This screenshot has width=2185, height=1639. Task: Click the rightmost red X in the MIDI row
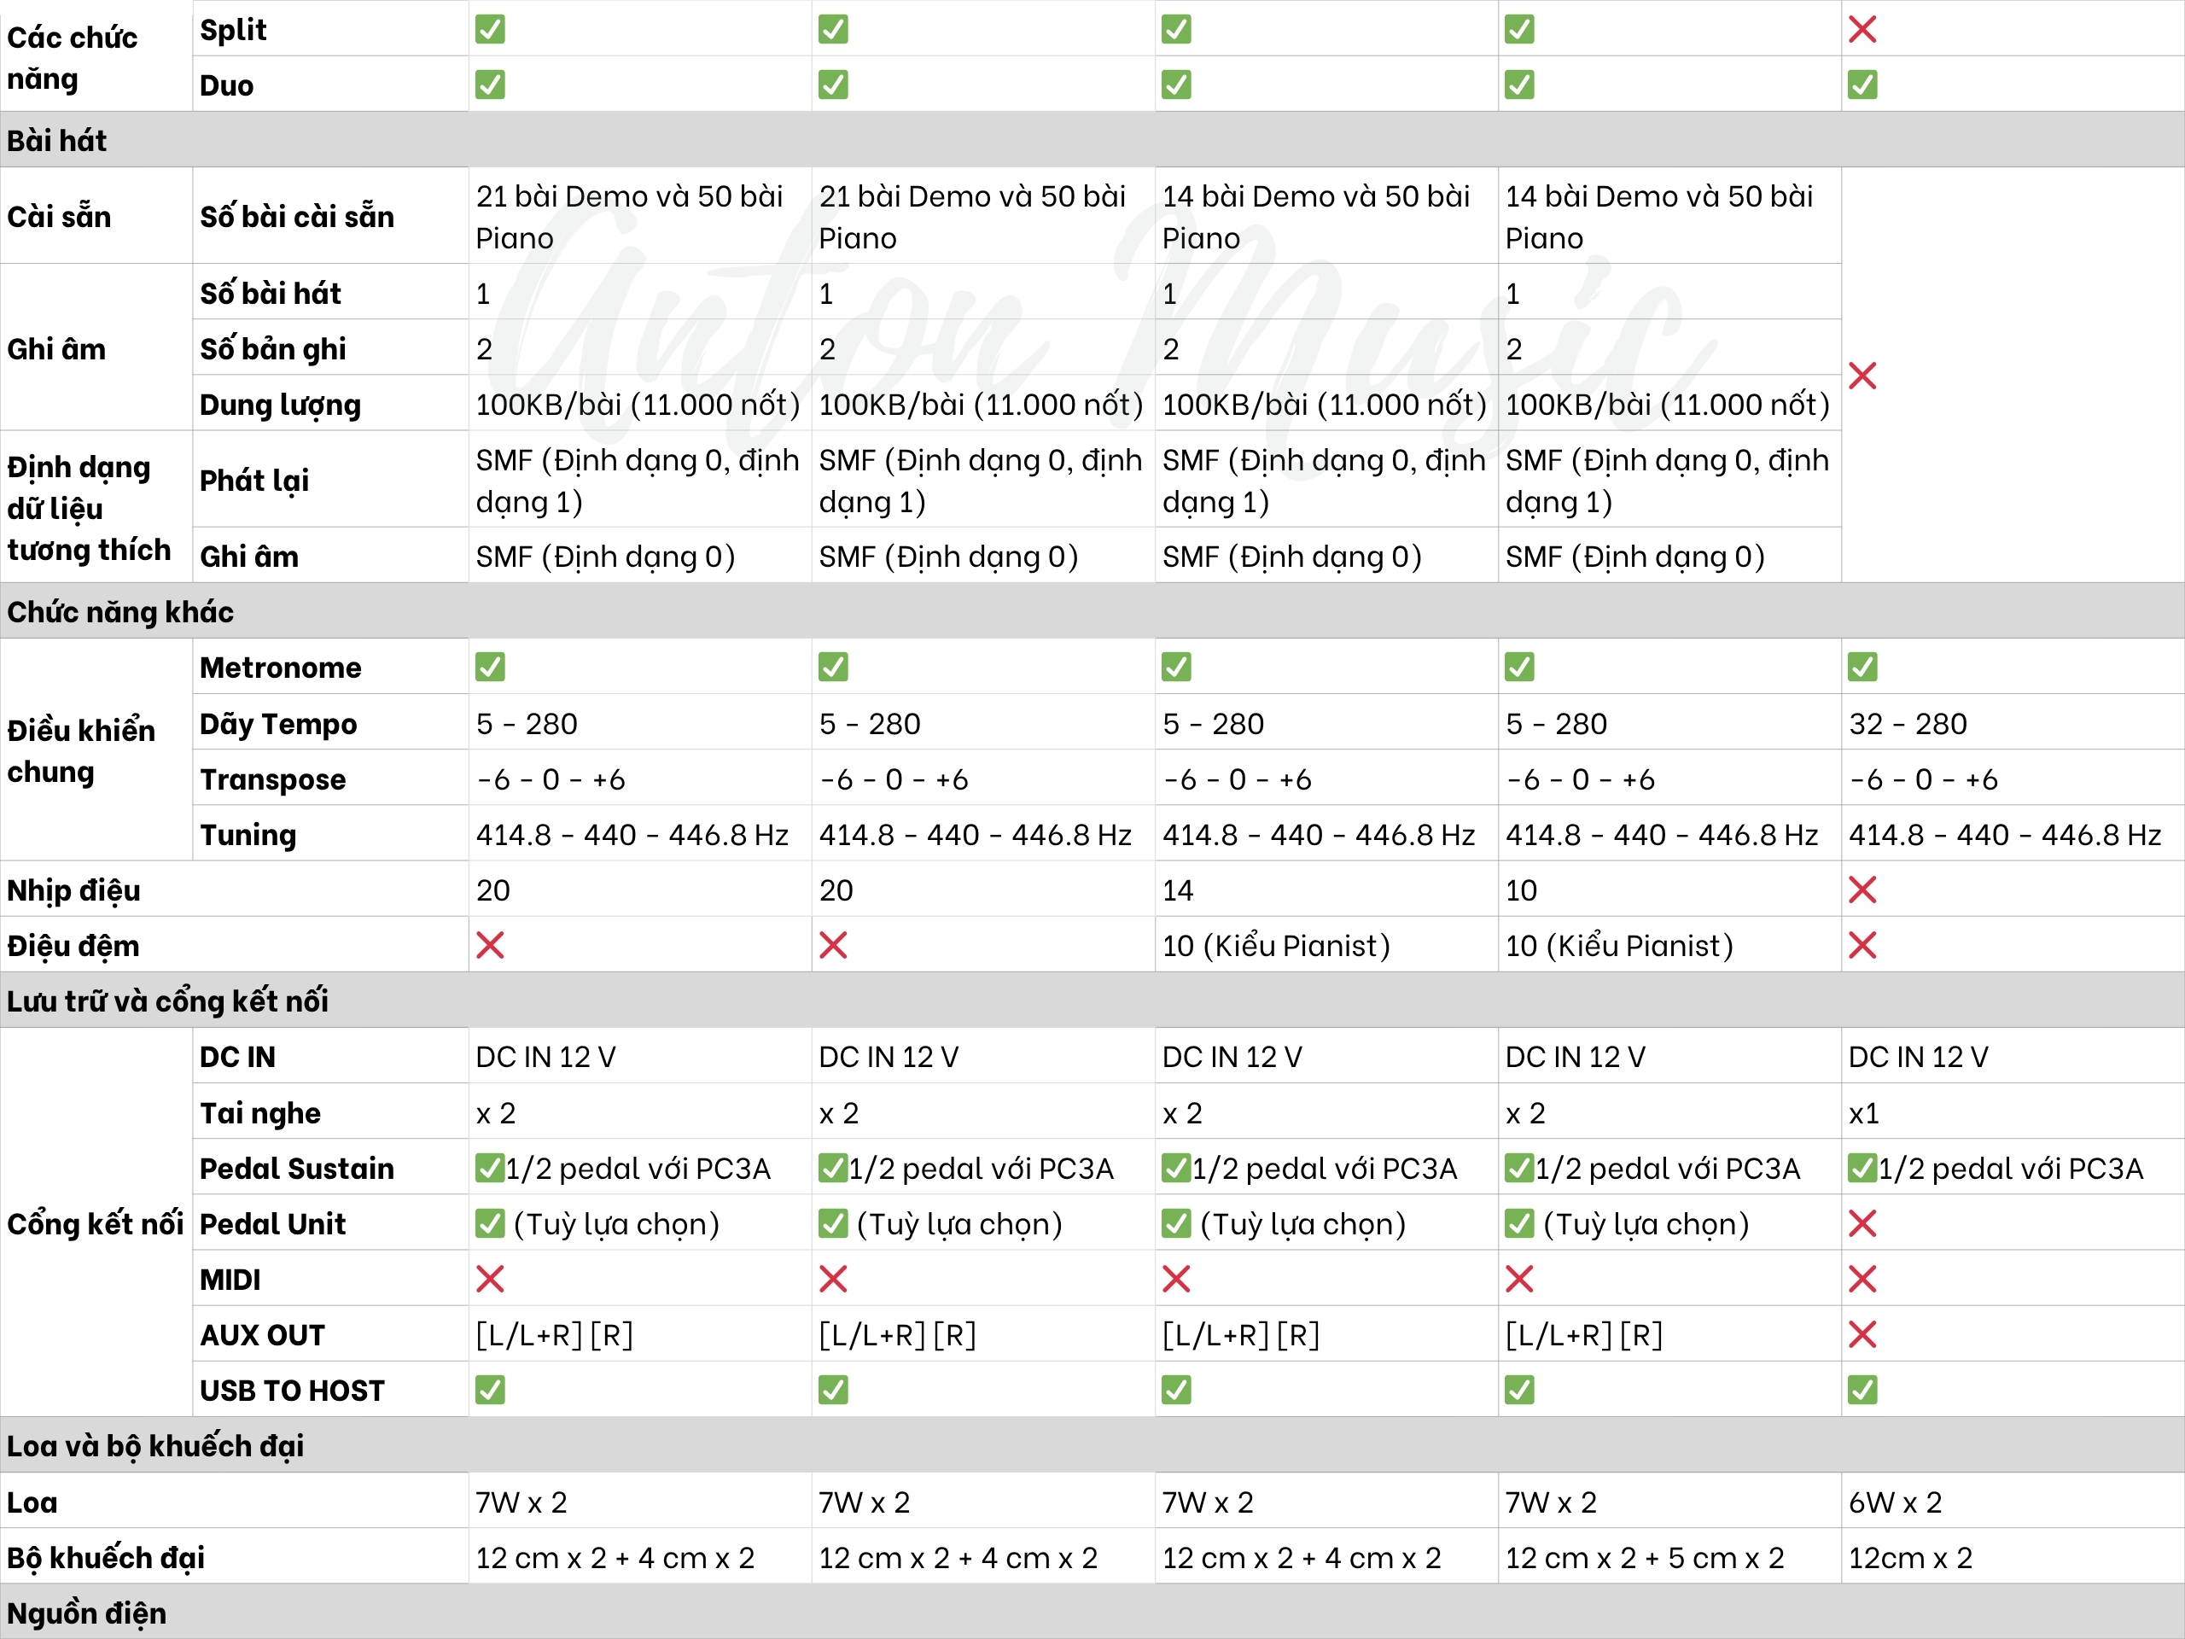click(1862, 1280)
